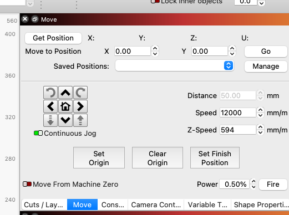This screenshot has width=289, height=215.
Task: Enable Move From Machine Zero
Action: (27, 184)
